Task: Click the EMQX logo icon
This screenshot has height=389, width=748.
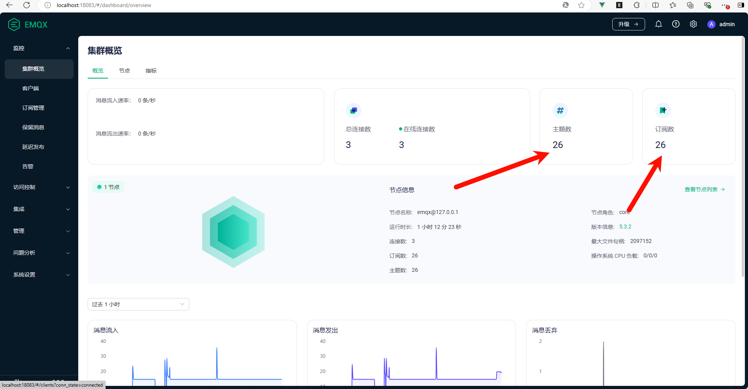Action: pyautogui.click(x=14, y=25)
